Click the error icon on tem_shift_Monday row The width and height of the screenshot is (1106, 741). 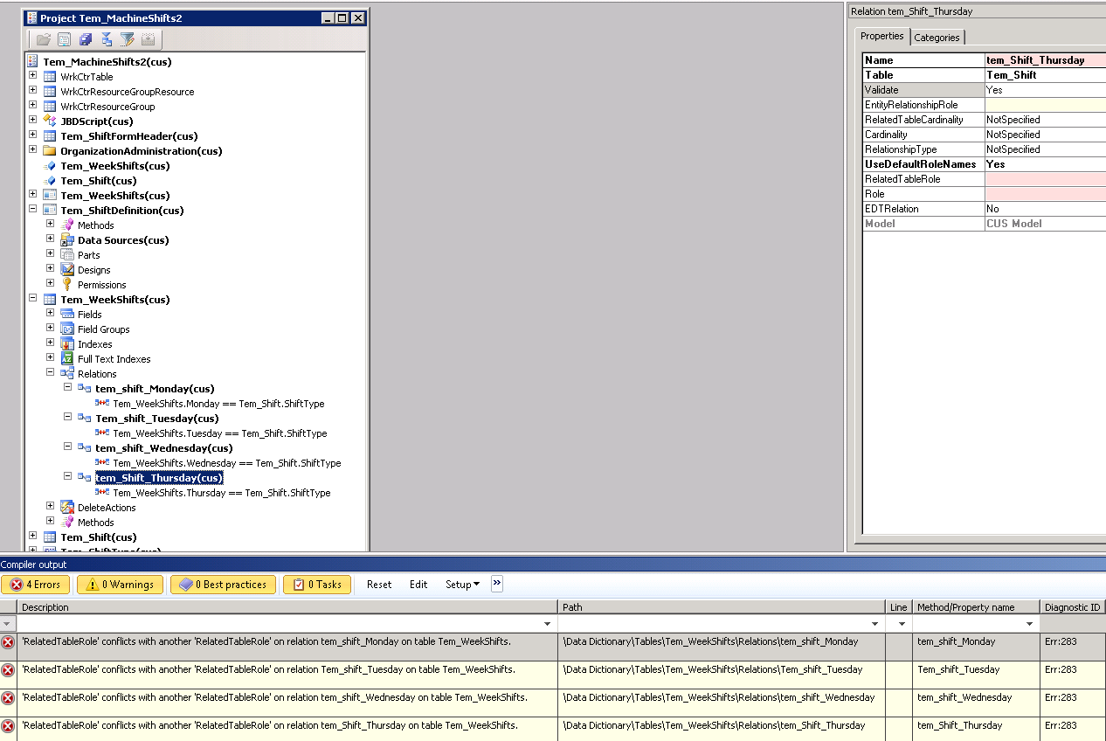(8, 642)
